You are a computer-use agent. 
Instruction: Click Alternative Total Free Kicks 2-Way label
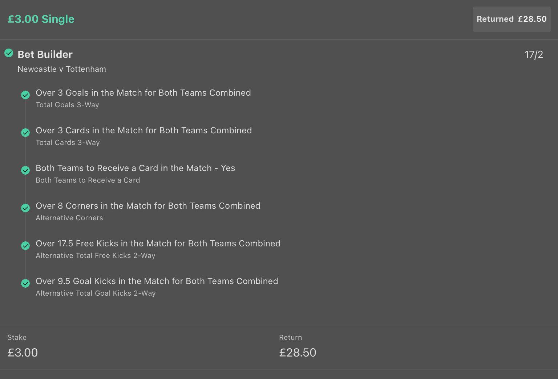(96, 255)
